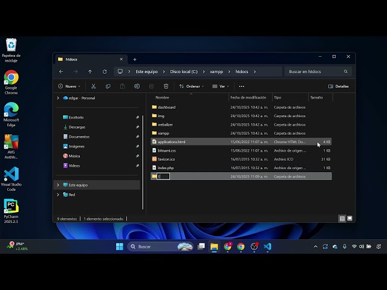Open Task View on taskbar
Screen dimensions: 387x290
[x=201, y=246]
